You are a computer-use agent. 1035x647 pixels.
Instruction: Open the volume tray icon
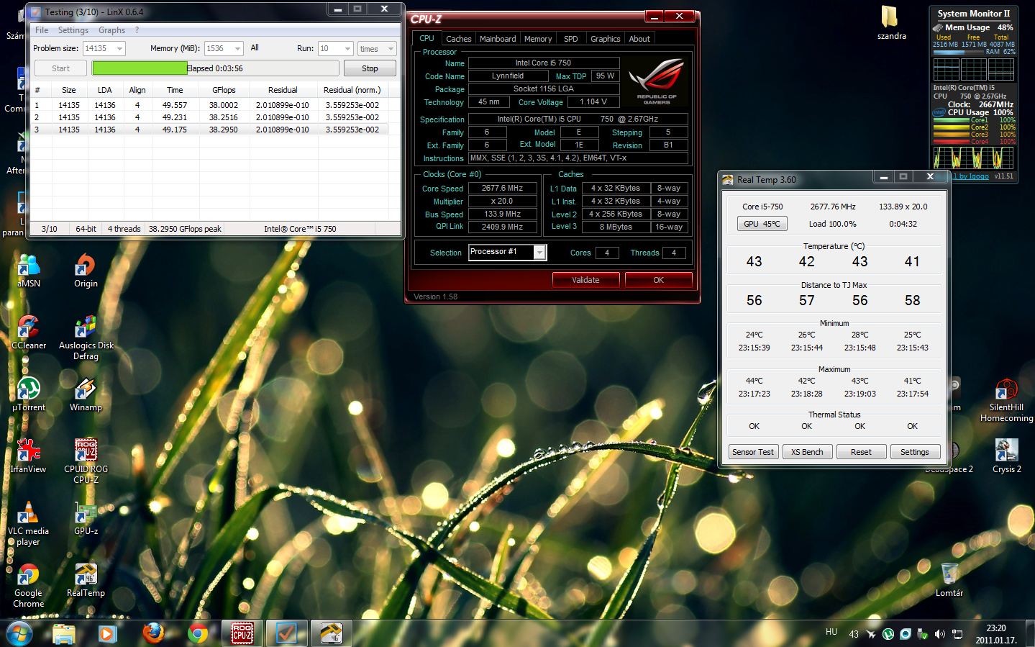940,634
